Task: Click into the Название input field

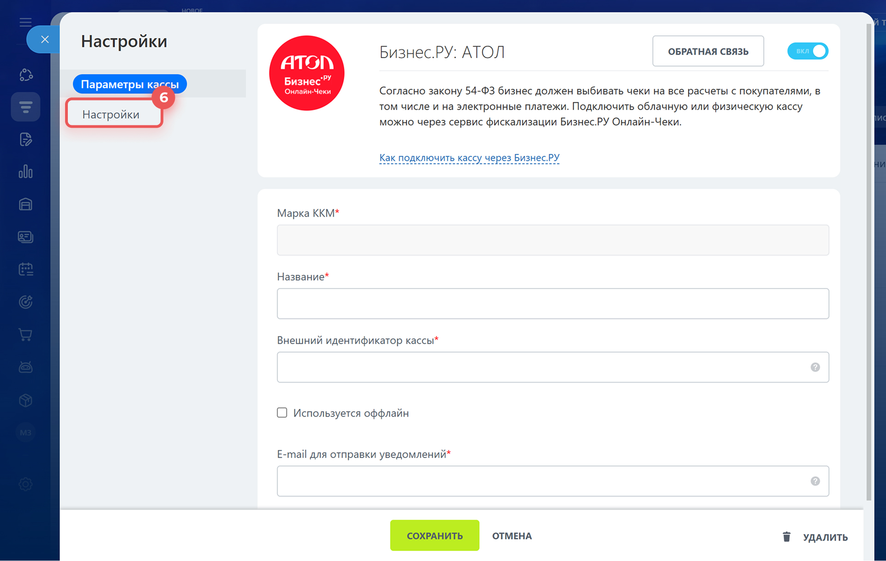Action: pyautogui.click(x=552, y=303)
